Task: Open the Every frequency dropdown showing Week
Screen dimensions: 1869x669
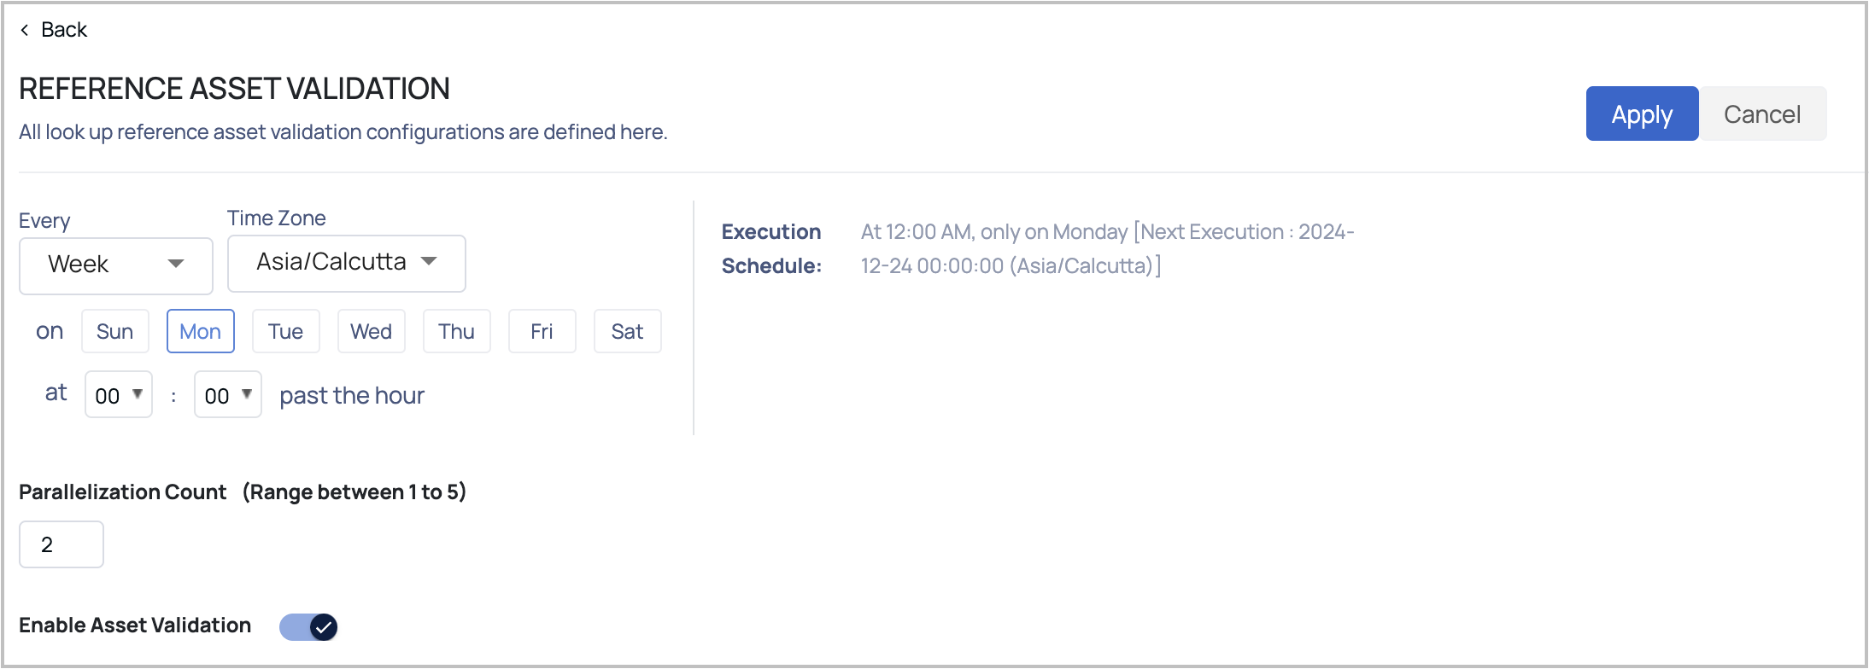Action: [x=116, y=265]
